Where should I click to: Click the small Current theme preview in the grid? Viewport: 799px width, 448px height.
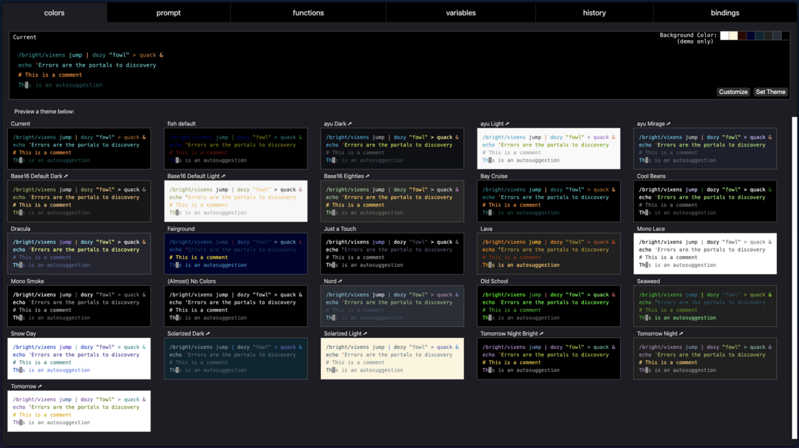(79, 148)
